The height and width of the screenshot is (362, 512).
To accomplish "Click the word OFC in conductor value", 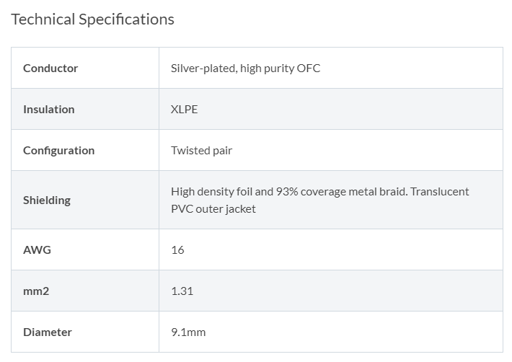I will click(309, 69).
